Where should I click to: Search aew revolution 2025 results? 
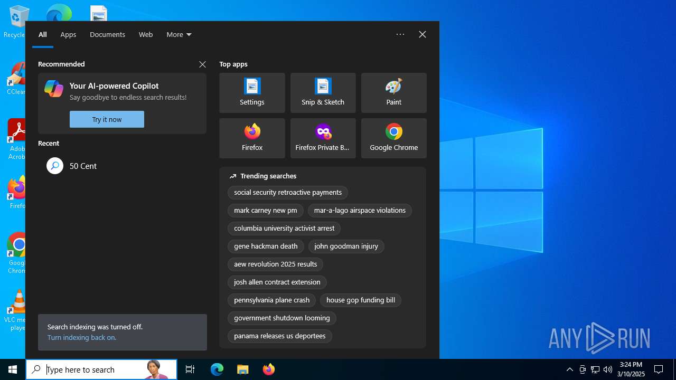pos(276,264)
